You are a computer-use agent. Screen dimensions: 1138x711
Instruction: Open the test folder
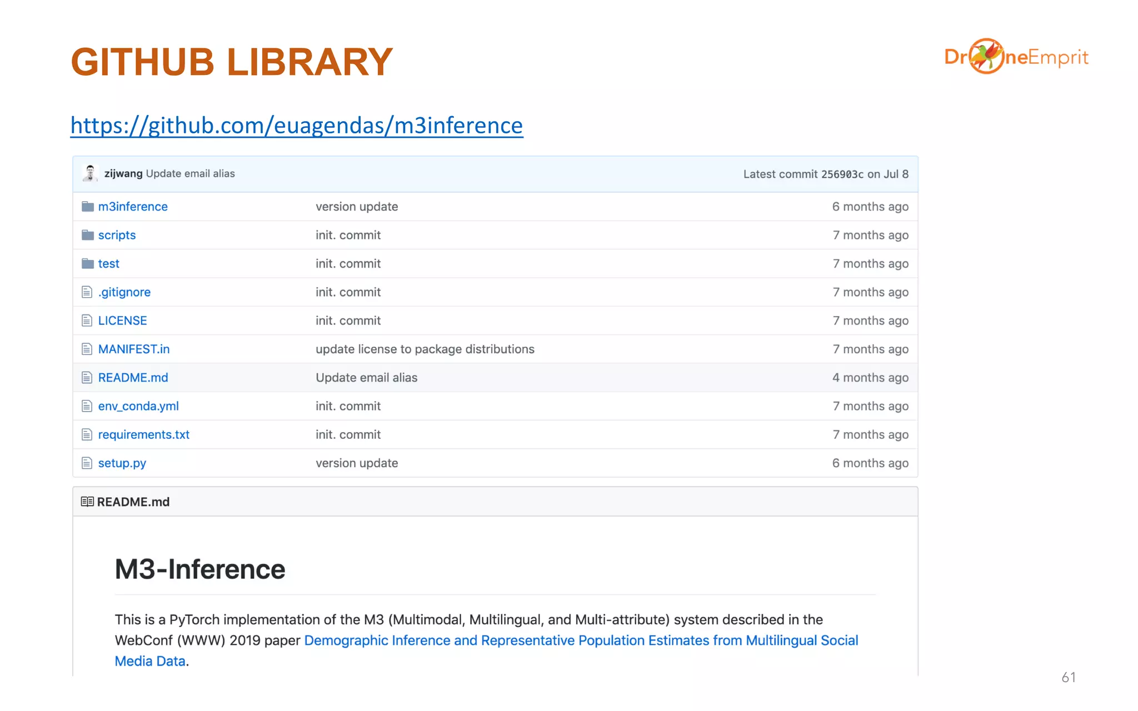[x=109, y=263]
